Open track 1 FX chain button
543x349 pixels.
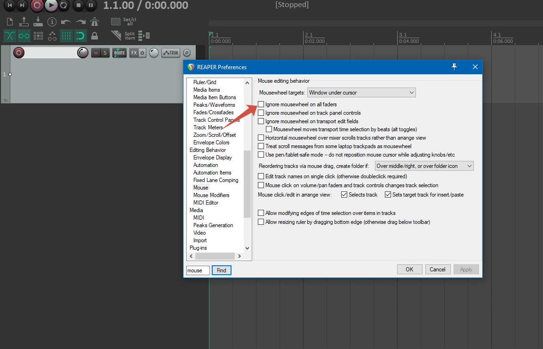tap(134, 53)
